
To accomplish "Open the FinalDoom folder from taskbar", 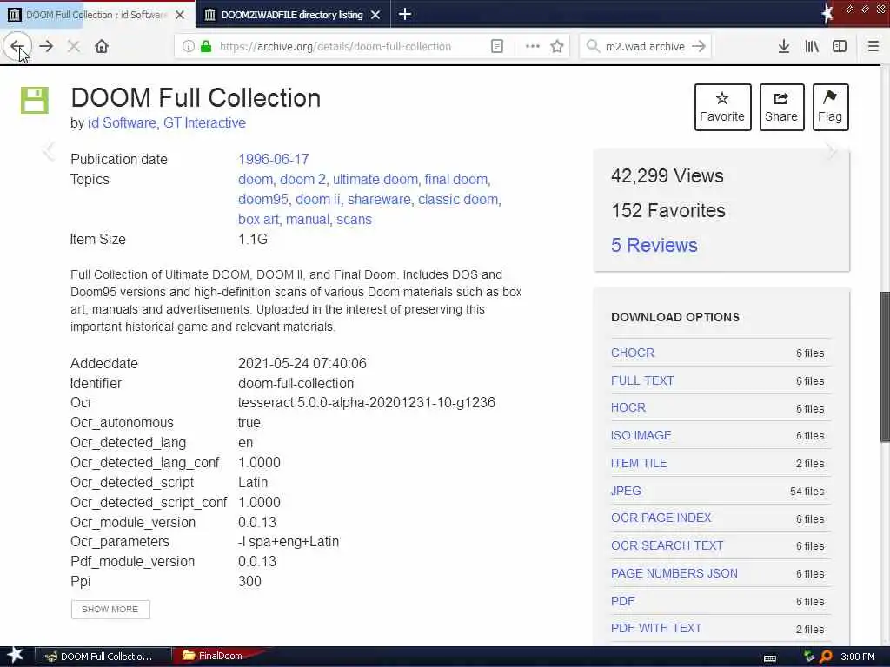I will pyautogui.click(x=214, y=656).
